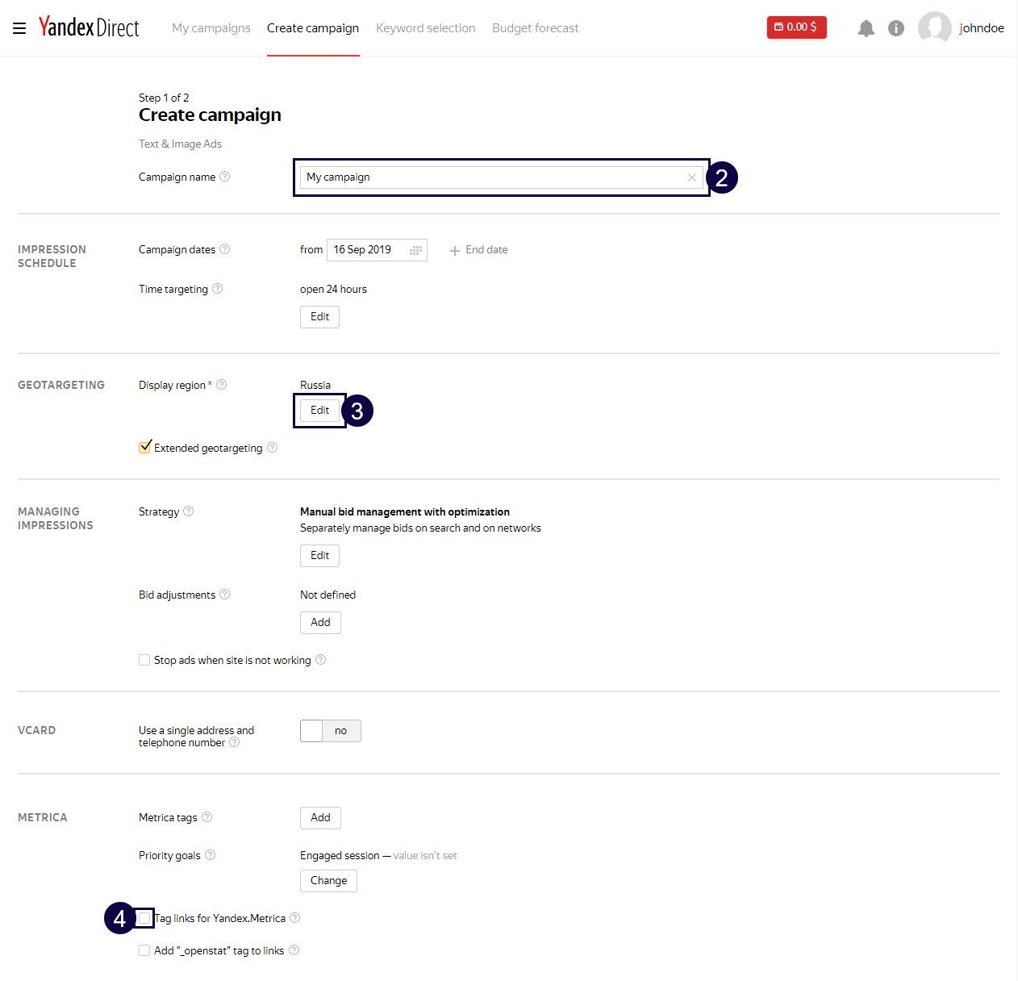Image resolution: width=1018 pixels, height=981 pixels.
Task: Click the johndoe profile avatar
Action: pos(935,27)
